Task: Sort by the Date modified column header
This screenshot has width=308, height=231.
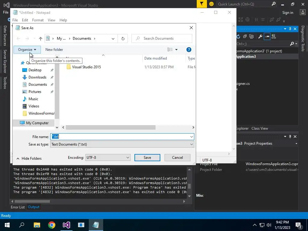Action: pos(156,58)
